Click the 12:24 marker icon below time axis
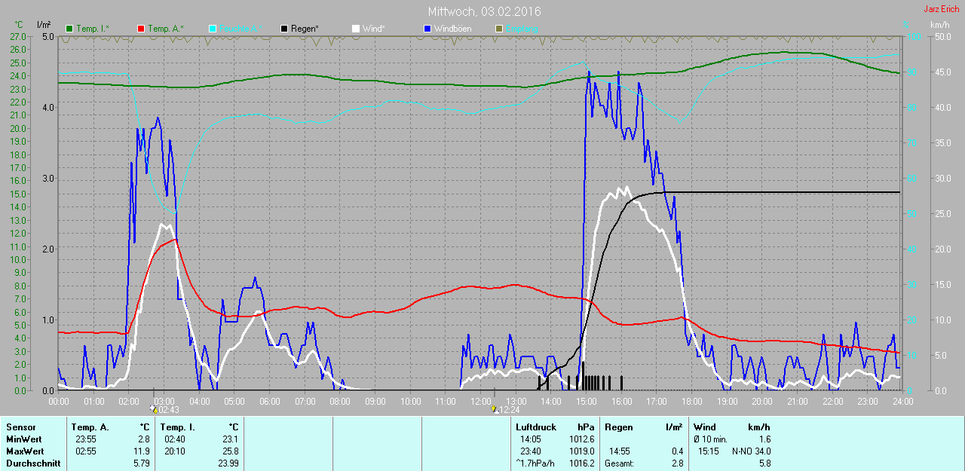Image resolution: width=965 pixels, height=471 pixels. tap(494, 409)
